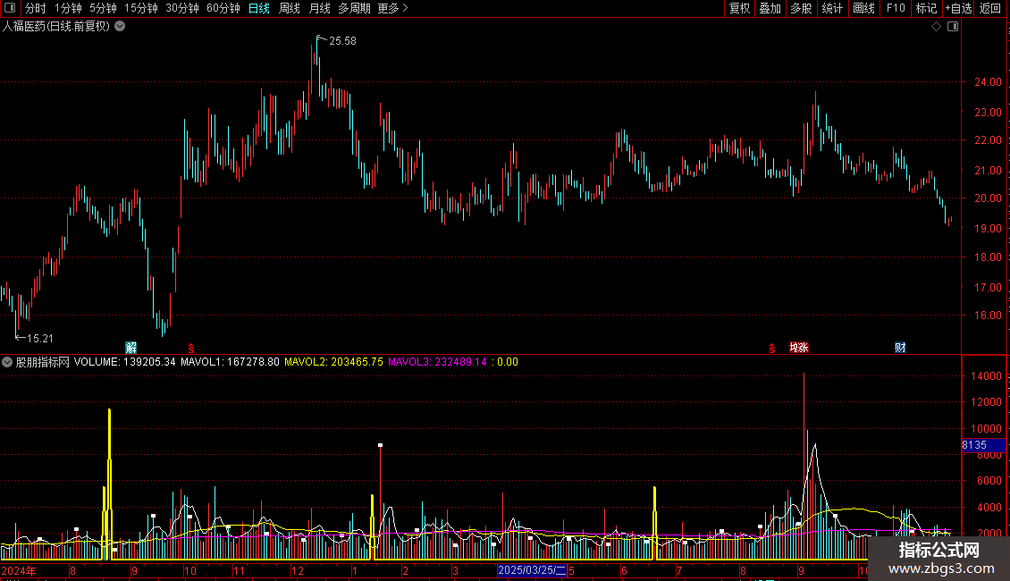This screenshot has height=581, width=1010.
Task: Expand dropdown beside 人福医药 title
Action: click(x=120, y=27)
